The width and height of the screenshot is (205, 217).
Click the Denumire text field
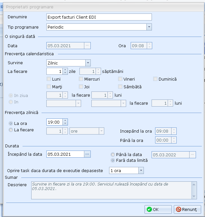(99, 17)
